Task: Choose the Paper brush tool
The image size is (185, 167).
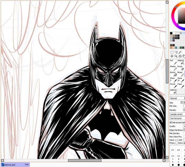Action: point(181,86)
